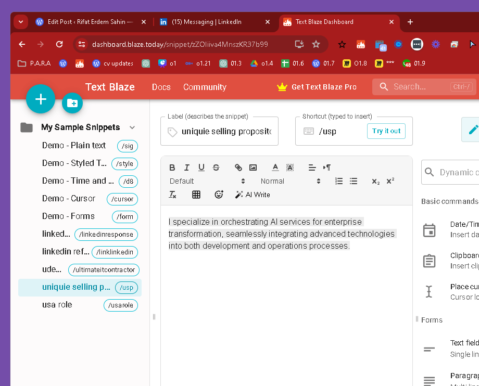Open the Default font dropdown
The image size is (479, 386).
coord(207,181)
